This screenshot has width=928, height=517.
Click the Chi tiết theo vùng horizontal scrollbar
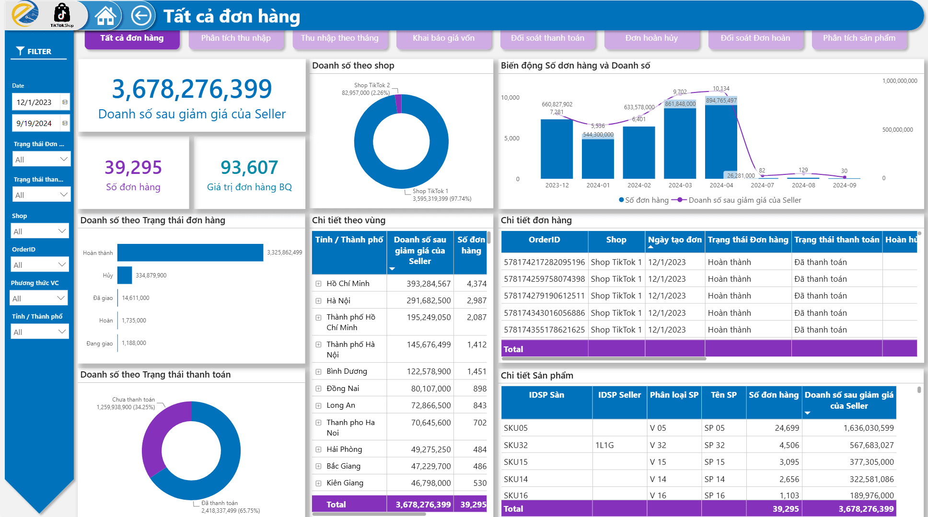(x=369, y=514)
